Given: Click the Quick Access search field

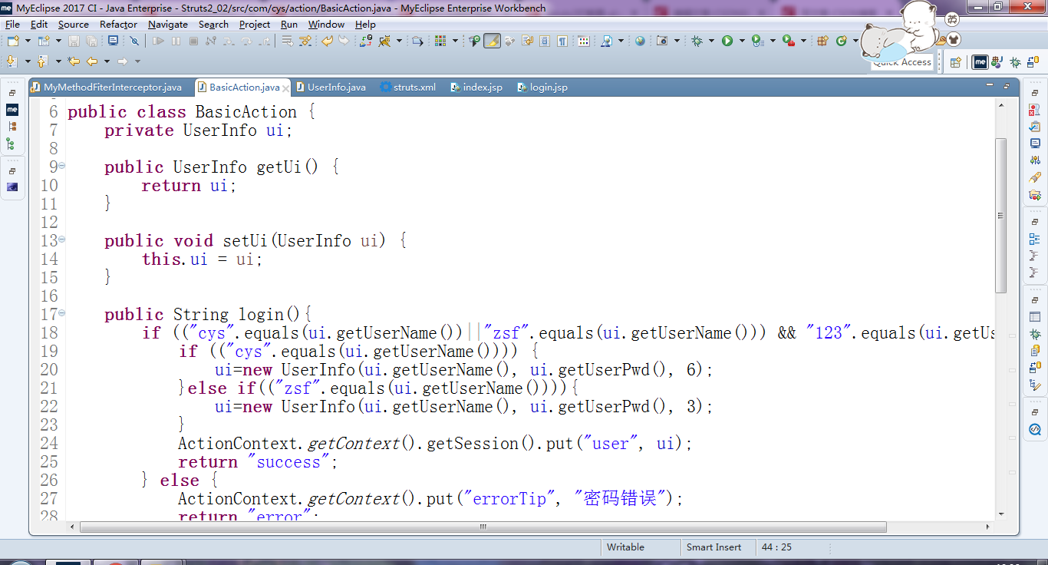Looking at the screenshot, I should 902,62.
